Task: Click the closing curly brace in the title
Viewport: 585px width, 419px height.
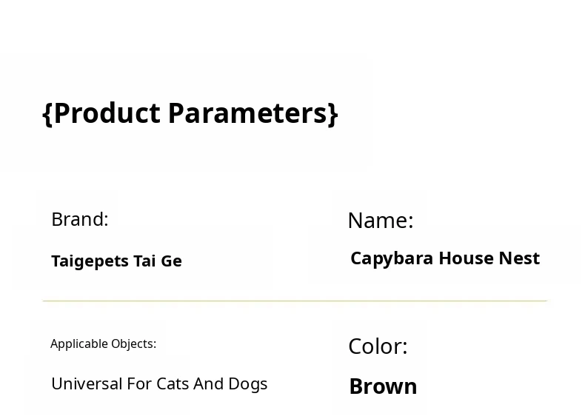Action: (x=333, y=114)
